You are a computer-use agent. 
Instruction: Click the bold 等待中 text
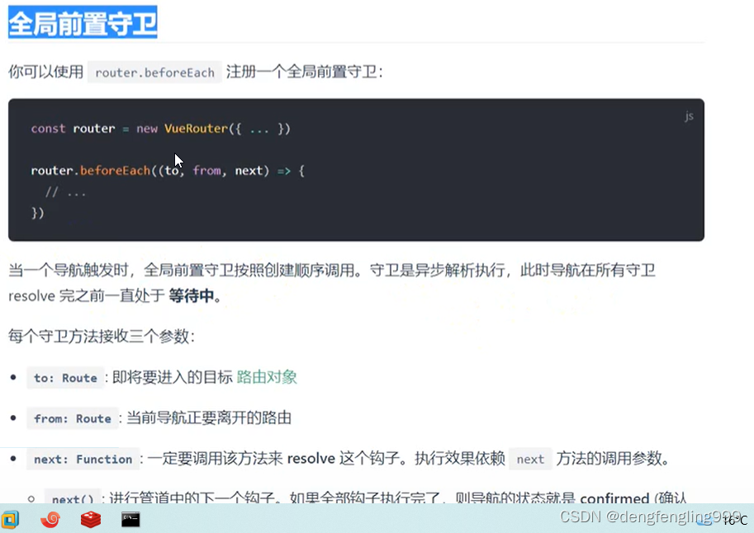tap(191, 296)
